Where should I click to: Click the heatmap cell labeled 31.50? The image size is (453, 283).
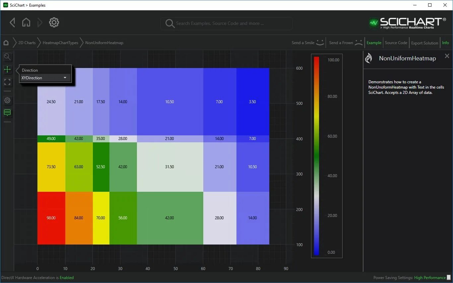[x=170, y=167]
